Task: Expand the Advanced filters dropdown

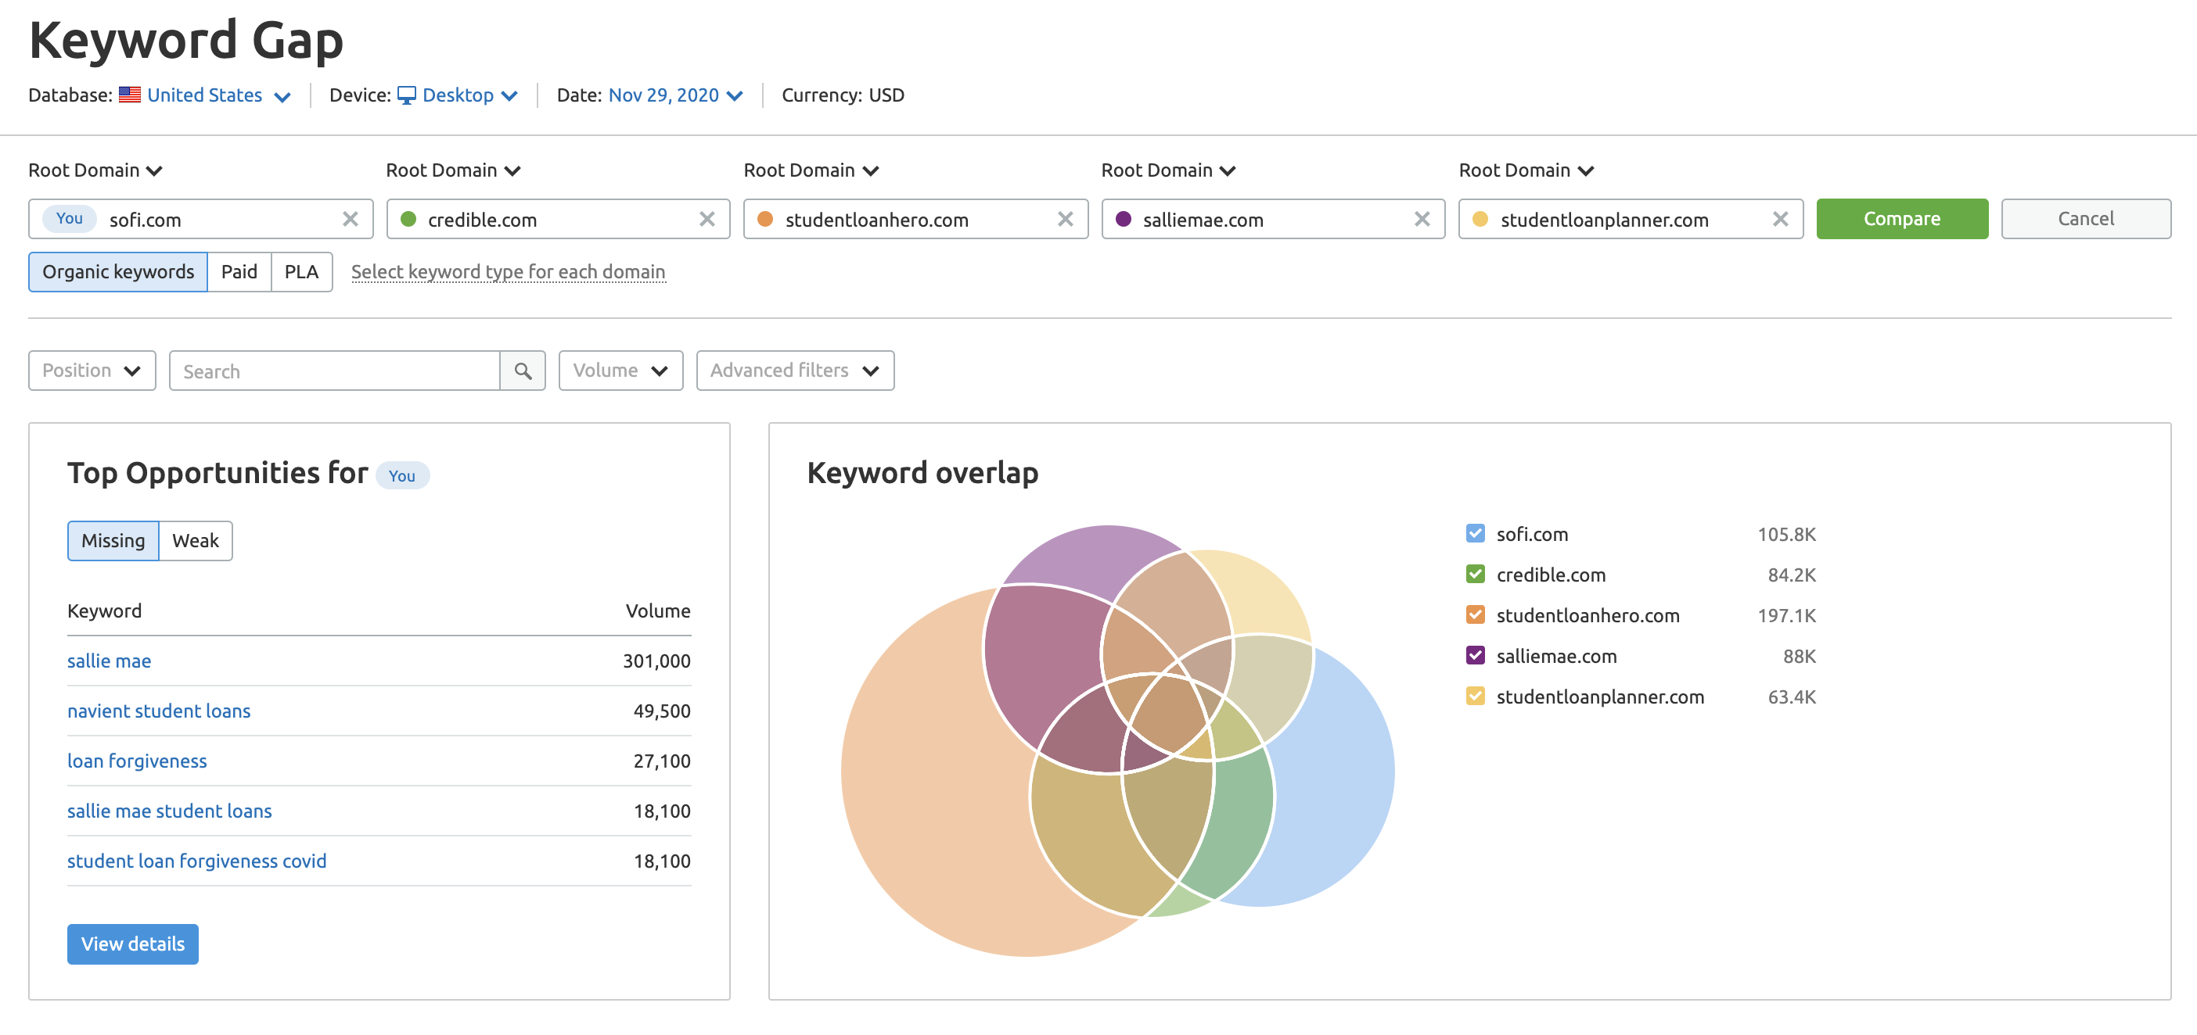Action: pyautogui.click(x=795, y=371)
